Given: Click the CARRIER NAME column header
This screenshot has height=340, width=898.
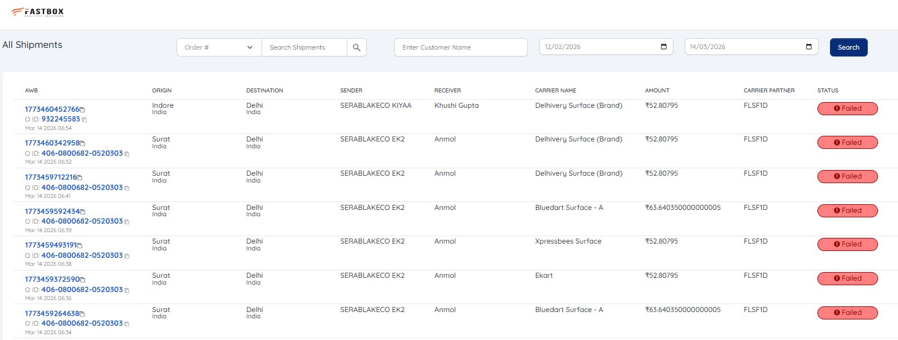Looking at the screenshot, I should 555,91.
